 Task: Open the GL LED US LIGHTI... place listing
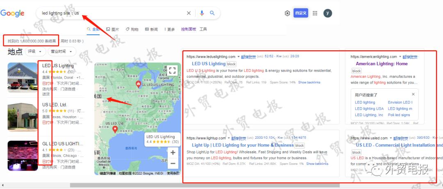tap(63, 144)
